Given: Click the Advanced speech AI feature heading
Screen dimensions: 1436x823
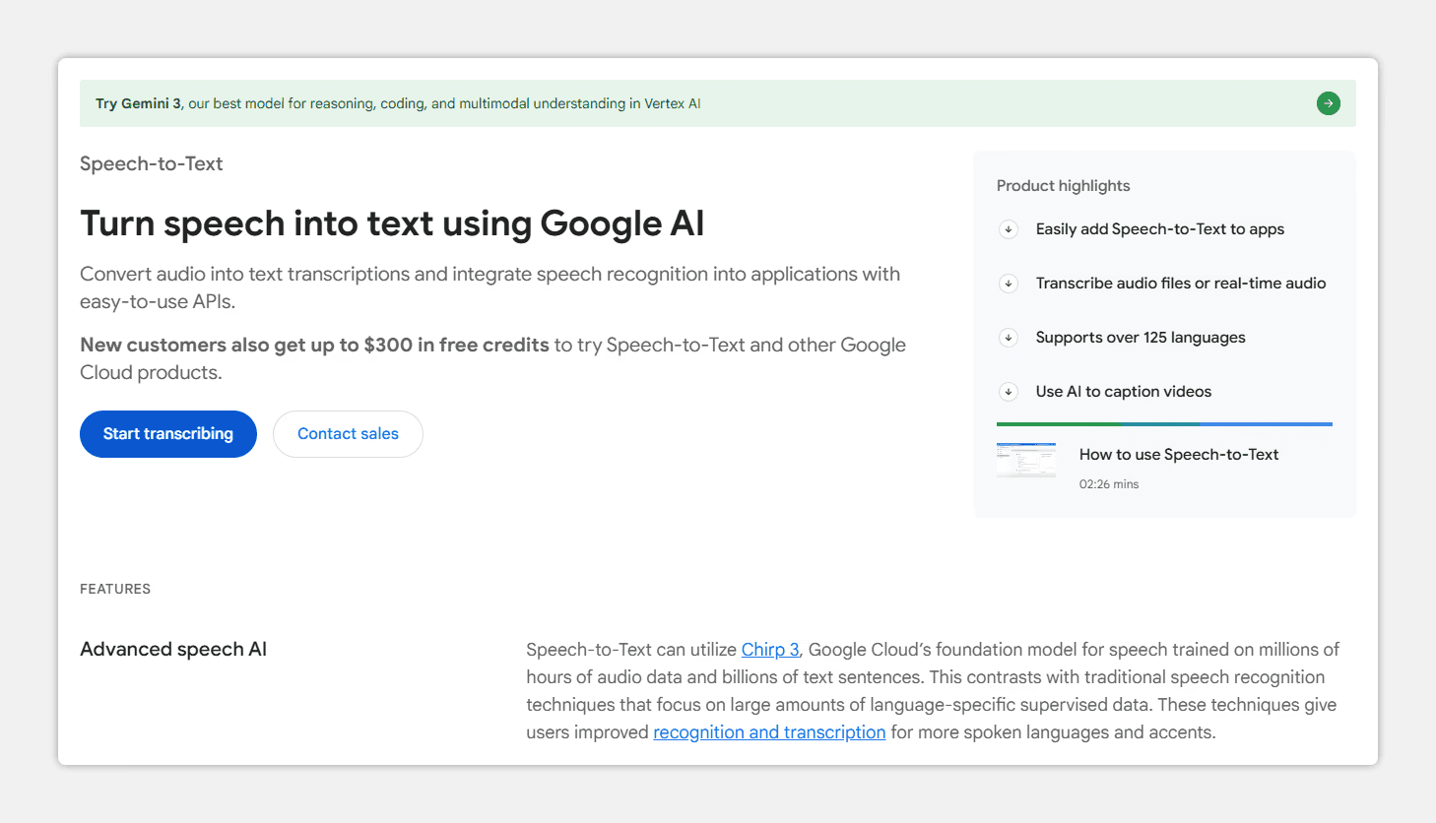Looking at the screenshot, I should (173, 650).
